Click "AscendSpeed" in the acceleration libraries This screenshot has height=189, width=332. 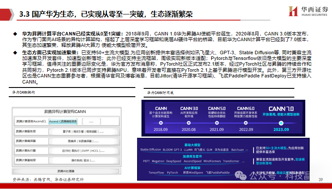(x=192, y=161)
